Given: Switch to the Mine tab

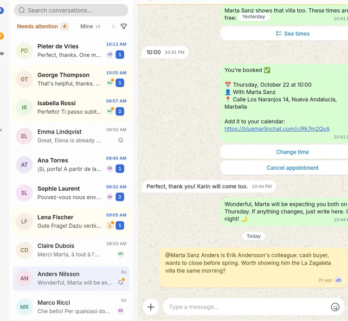Looking at the screenshot, I should point(90,26).
